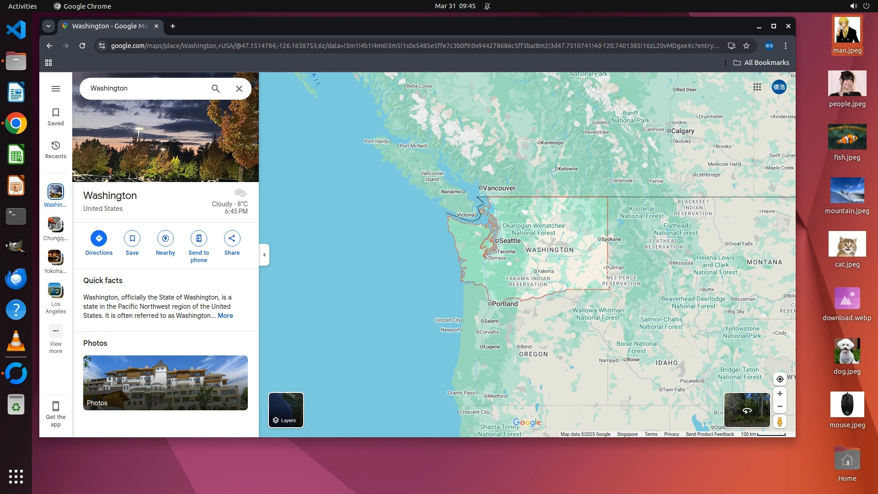The image size is (878, 494).
Task: Open the Chrome three-dot menu
Action: click(x=786, y=46)
